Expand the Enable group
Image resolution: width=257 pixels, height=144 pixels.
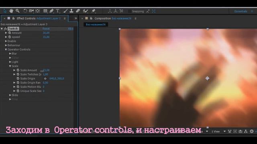tap(6, 41)
